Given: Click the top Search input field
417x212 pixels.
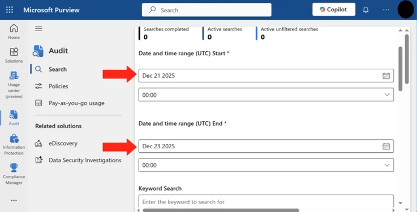Looking at the screenshot, I should pos(207,10).
